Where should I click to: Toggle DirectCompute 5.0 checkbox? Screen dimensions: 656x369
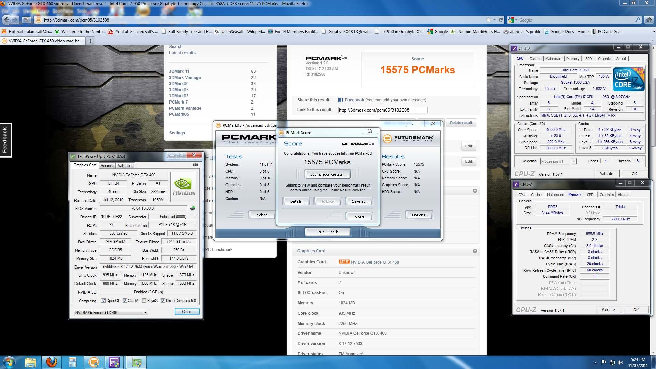(x=163, y=301)
